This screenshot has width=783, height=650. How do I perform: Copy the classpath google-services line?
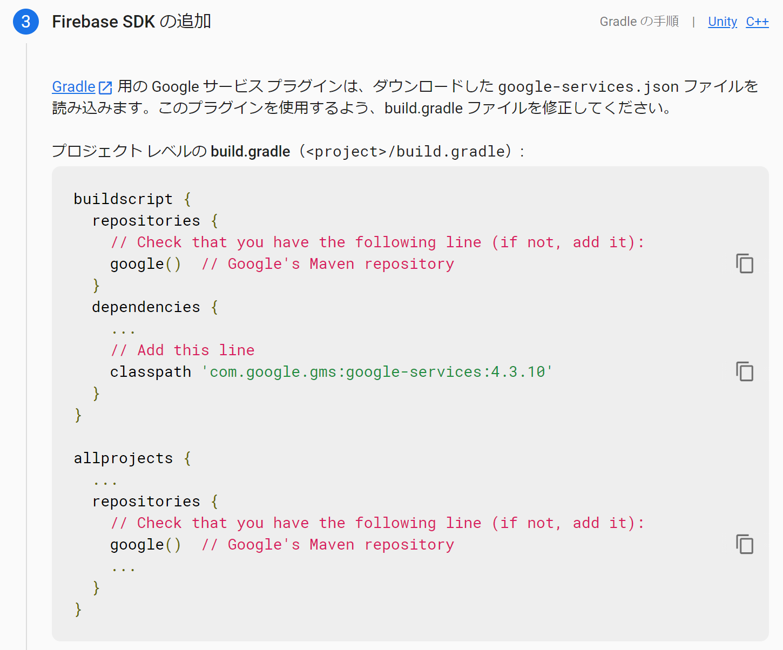click(x=745, y=372)
